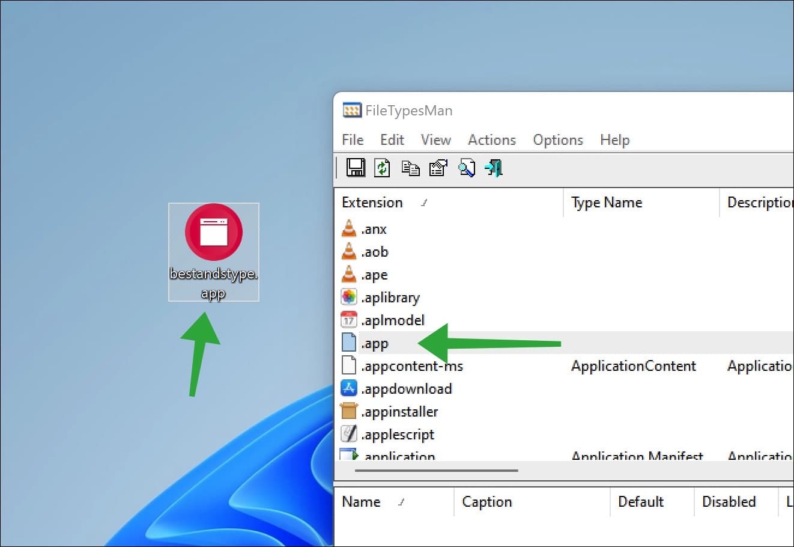This screenshot has height=547, width=794.
Task: Click the box icon beside .appinstaller
Action: click(349, 411)
